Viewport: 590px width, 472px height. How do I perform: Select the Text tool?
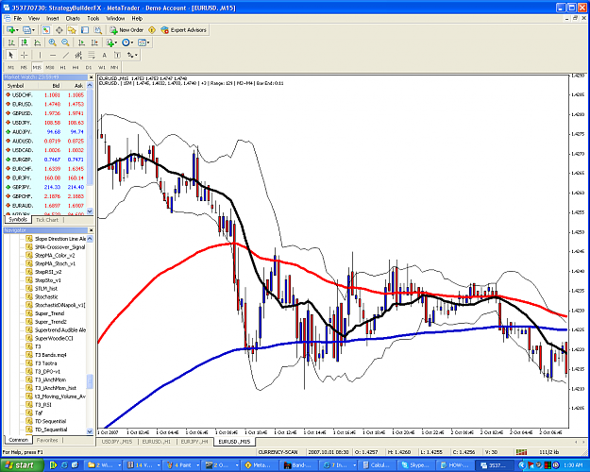click(x=104, y=55)
